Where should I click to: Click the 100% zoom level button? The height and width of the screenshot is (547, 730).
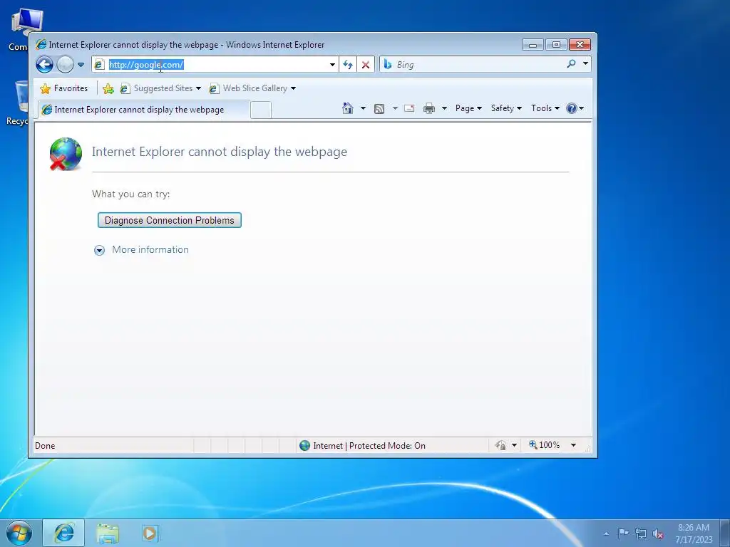click(544, 445)
